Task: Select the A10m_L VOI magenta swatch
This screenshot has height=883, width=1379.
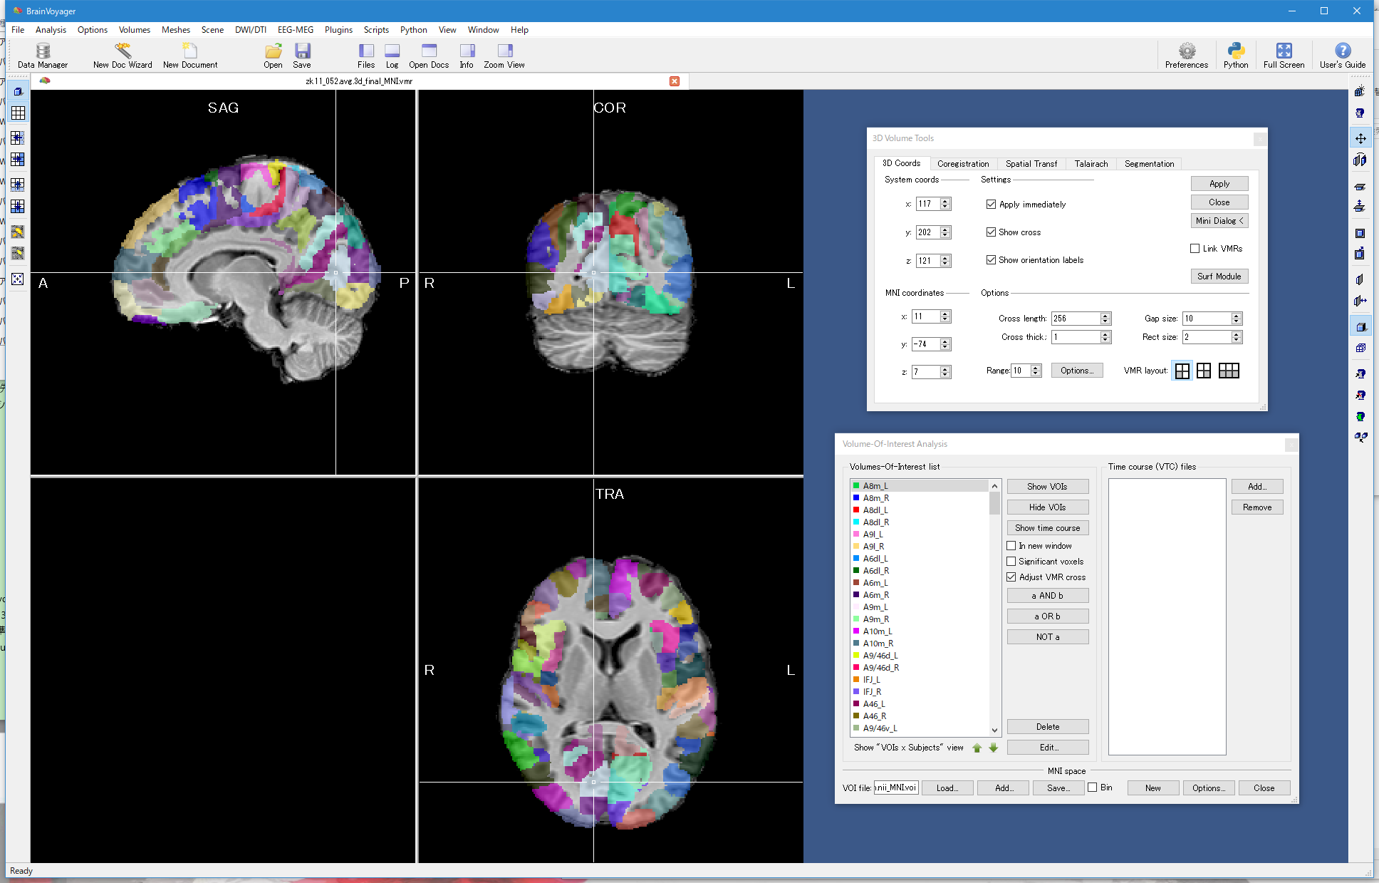Action: pos(856,631)
